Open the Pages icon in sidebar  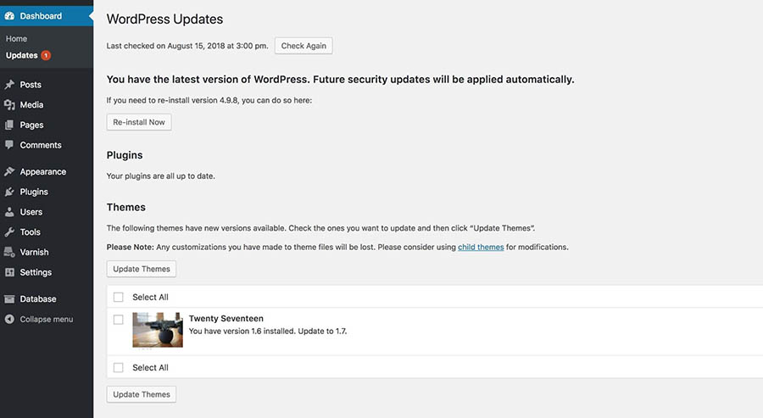9,125
